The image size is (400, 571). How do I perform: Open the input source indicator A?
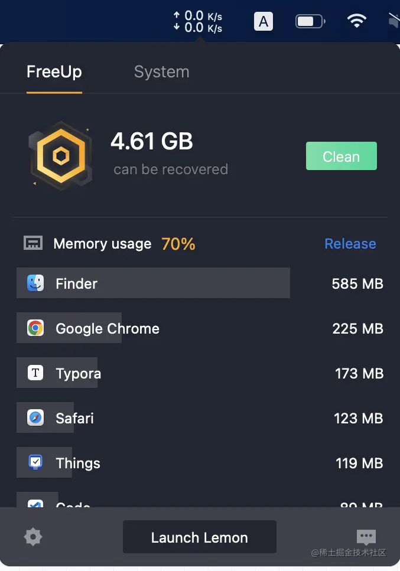(264, 21)
